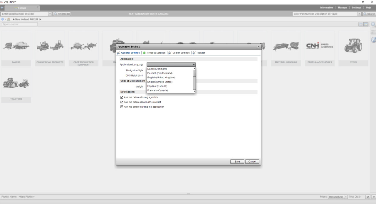
Task: Close the Application Settings dialog
Action: click(258, 47)
